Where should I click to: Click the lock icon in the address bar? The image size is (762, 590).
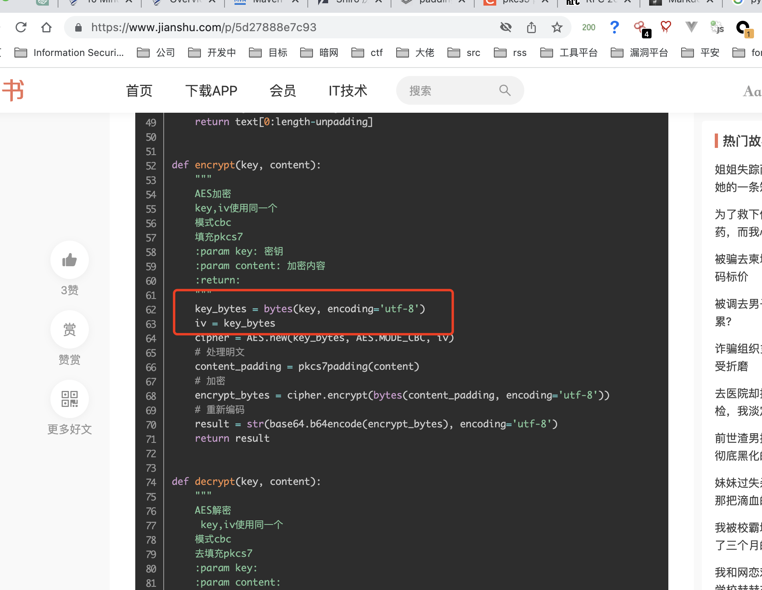coord(78,27)
